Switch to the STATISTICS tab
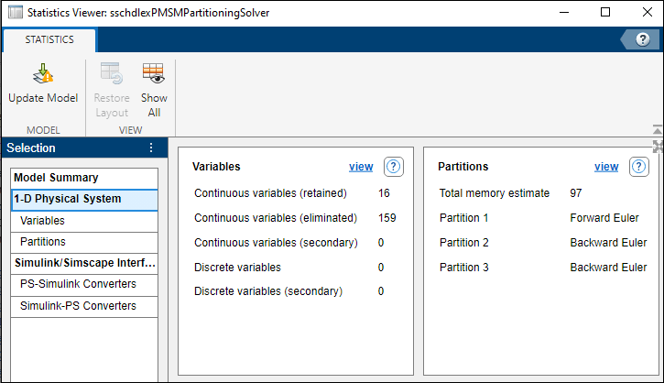664x383 pixels. 49,40
